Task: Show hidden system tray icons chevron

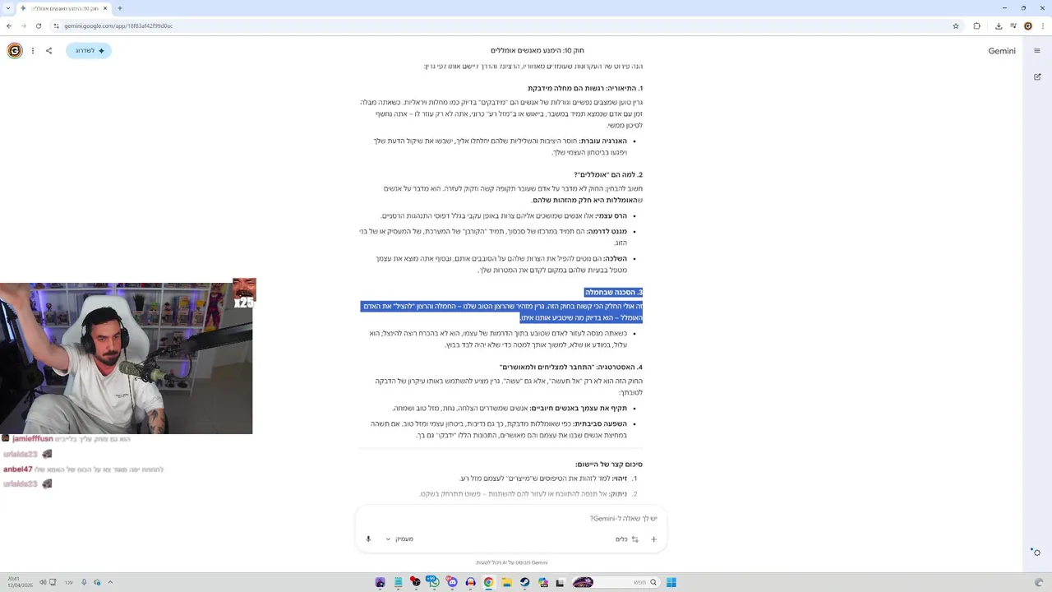Action: [110, 582]
